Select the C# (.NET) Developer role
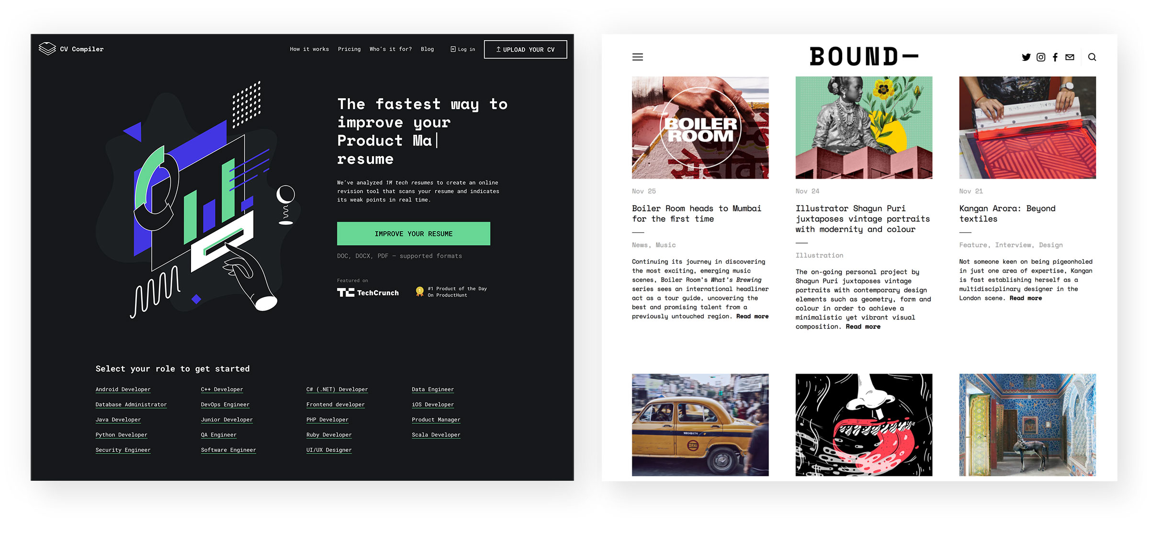The height and width of the screenshot is (553, 1149). click(x=337, y=389)
